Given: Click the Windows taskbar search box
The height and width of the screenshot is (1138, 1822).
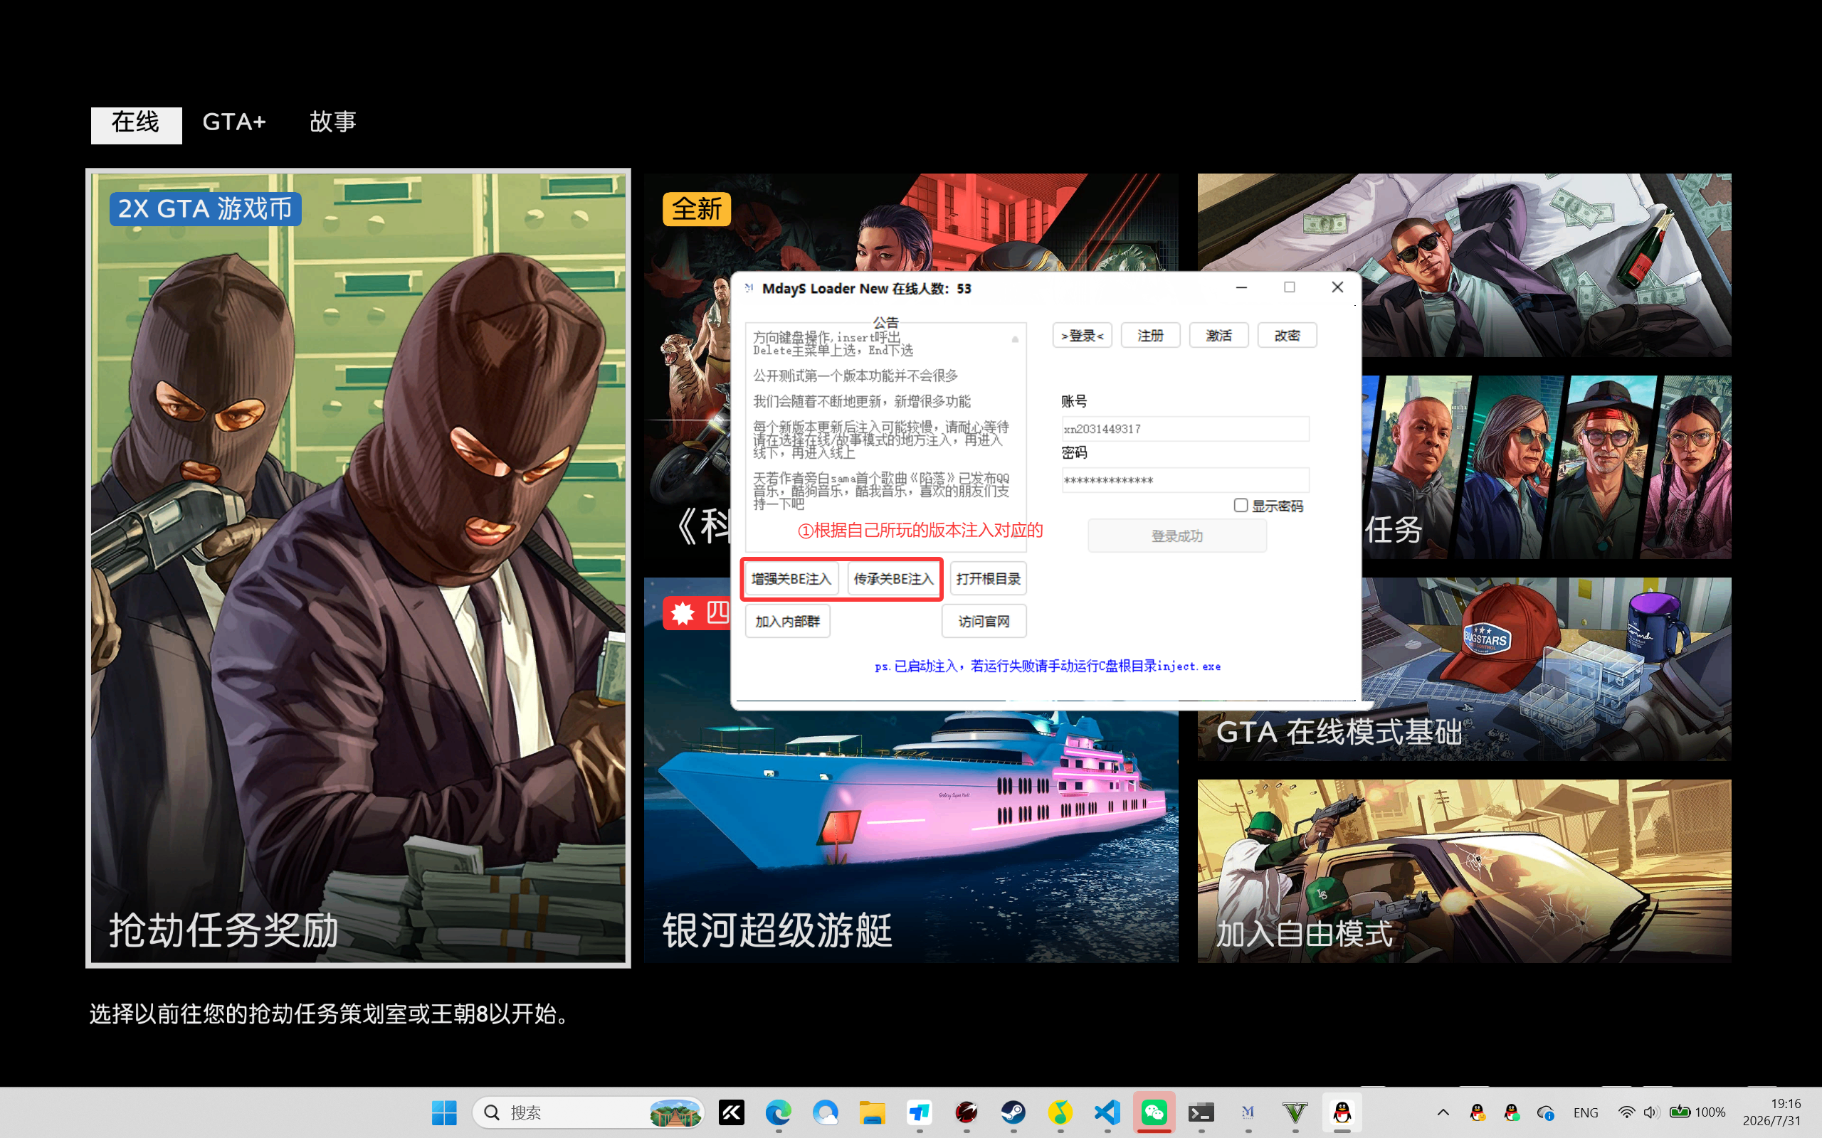Looking at the screenshot, I should click(x=588, y=1112).
